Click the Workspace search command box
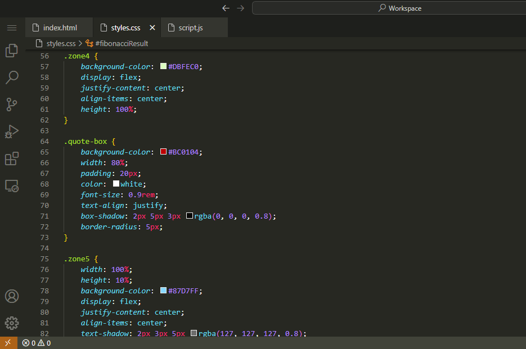 coord(399,8)
